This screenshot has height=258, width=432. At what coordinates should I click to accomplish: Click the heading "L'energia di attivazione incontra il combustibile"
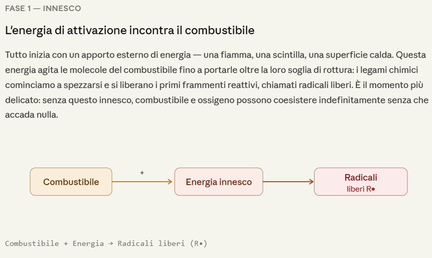[x=130, y=30]
